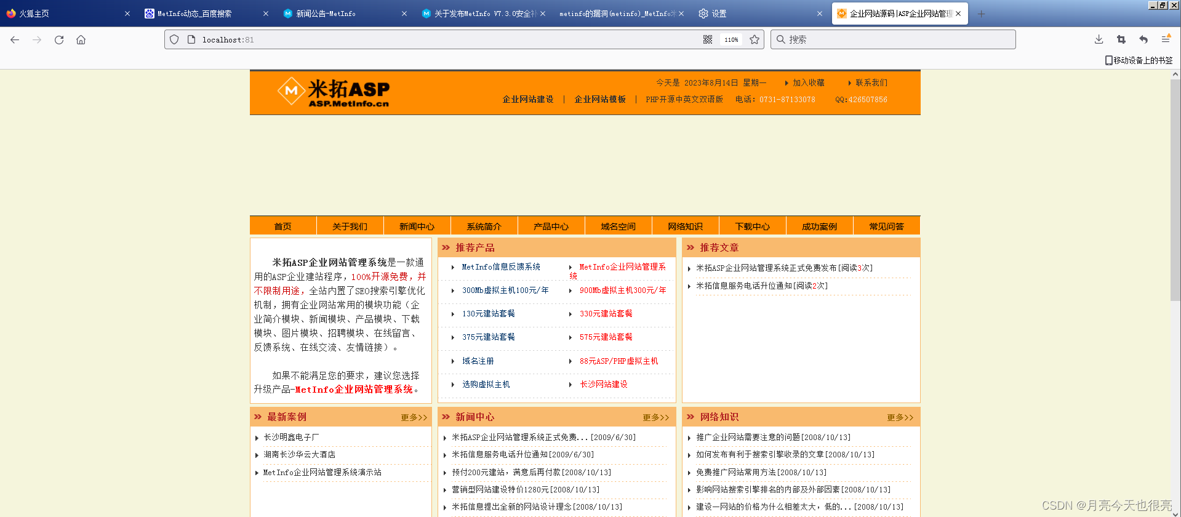This screenshot has height=517, width=1181.
Task: Open MetInfo信息反馈系统 product link
Action: click(x=501, y=267)
